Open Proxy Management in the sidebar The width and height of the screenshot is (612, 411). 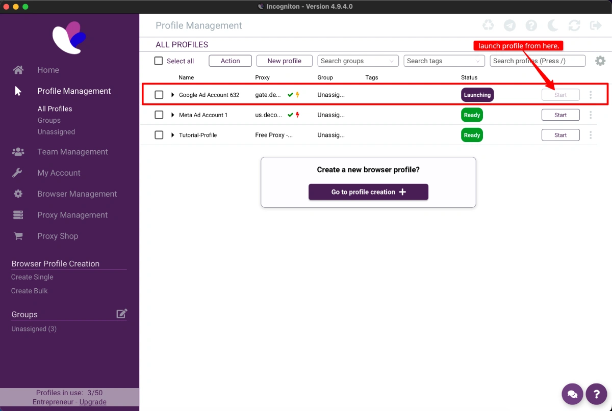(x=72, y=215)
